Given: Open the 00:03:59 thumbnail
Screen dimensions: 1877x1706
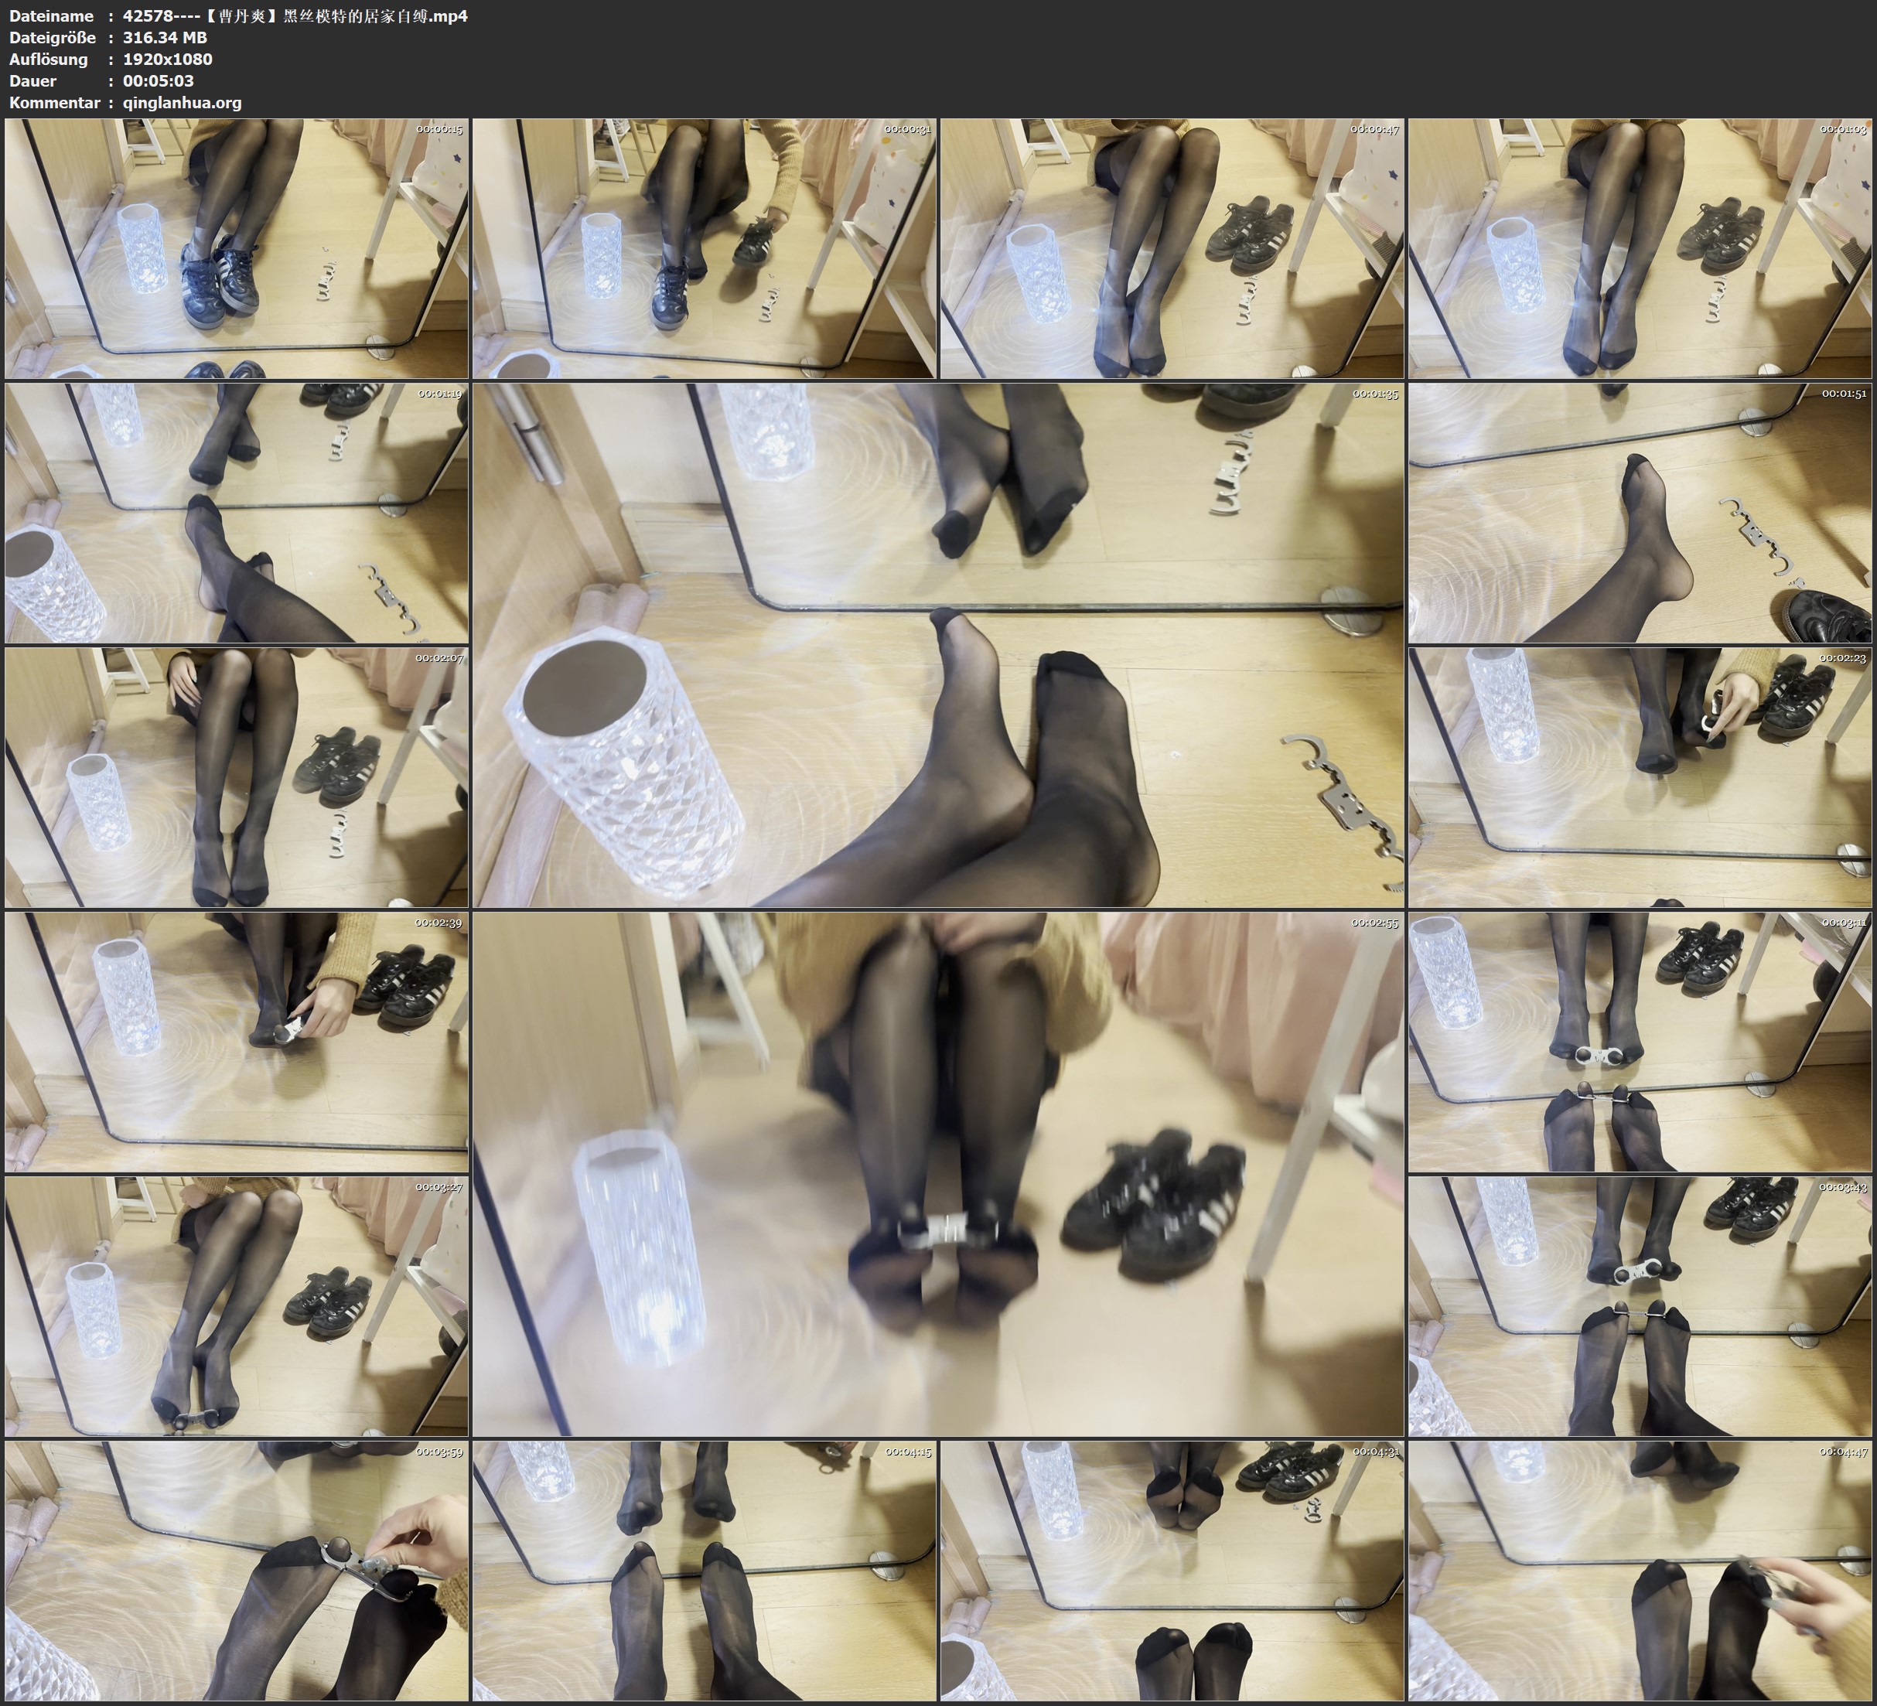Looking at the screenshot, I should pyautogui.click(x=237, y=1571).
